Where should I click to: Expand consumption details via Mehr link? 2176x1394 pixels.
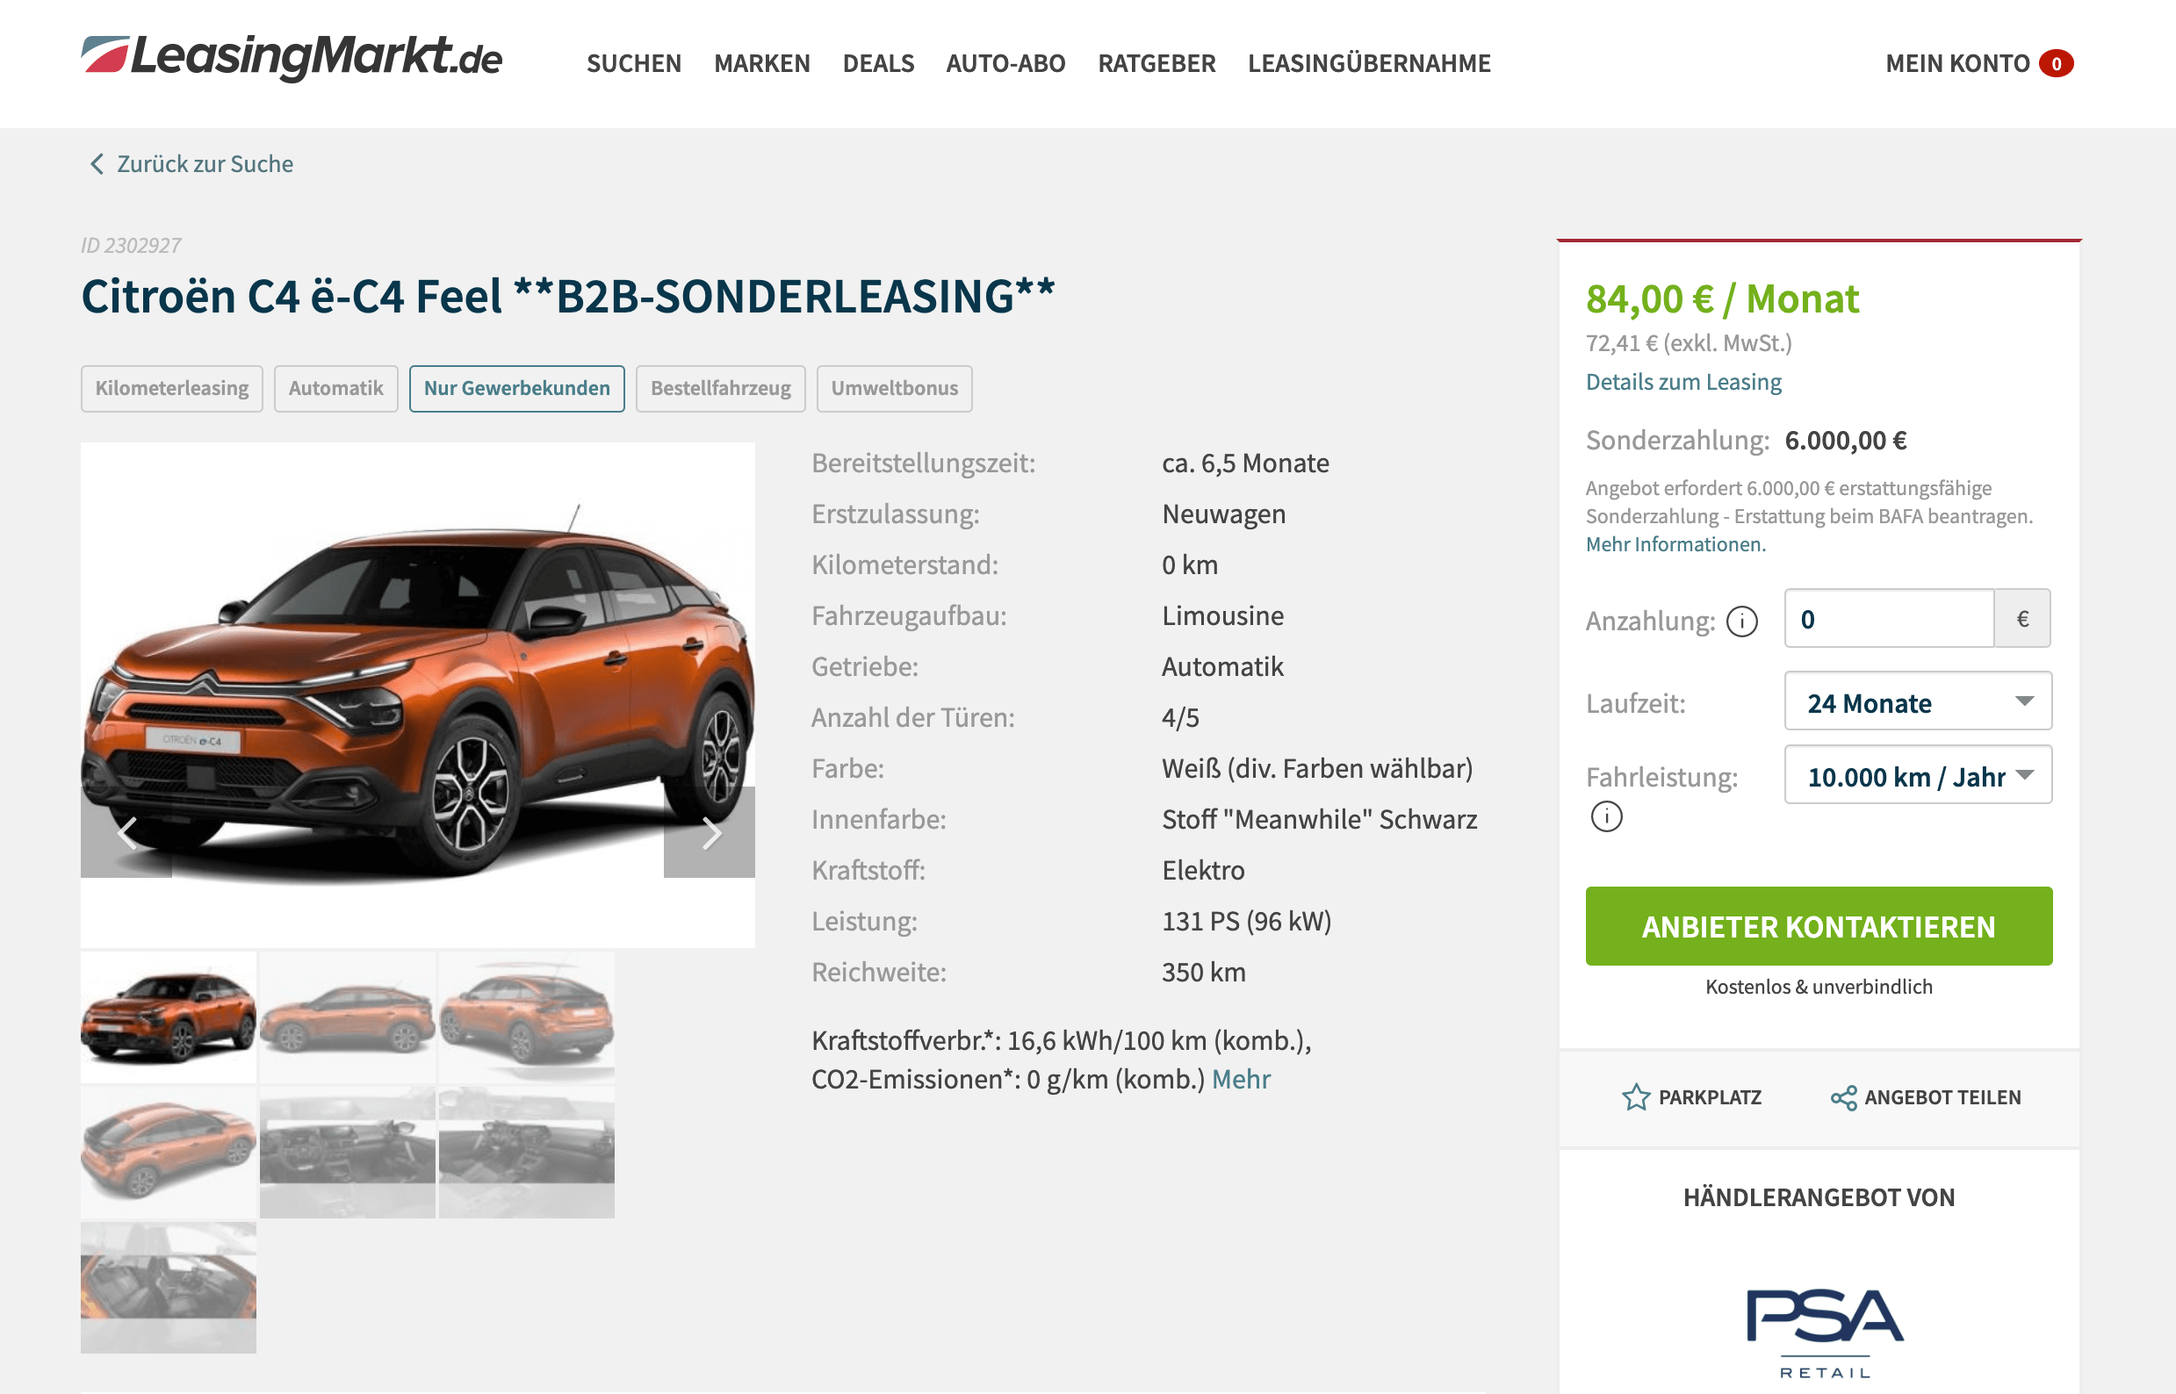pos(1241,1079)
